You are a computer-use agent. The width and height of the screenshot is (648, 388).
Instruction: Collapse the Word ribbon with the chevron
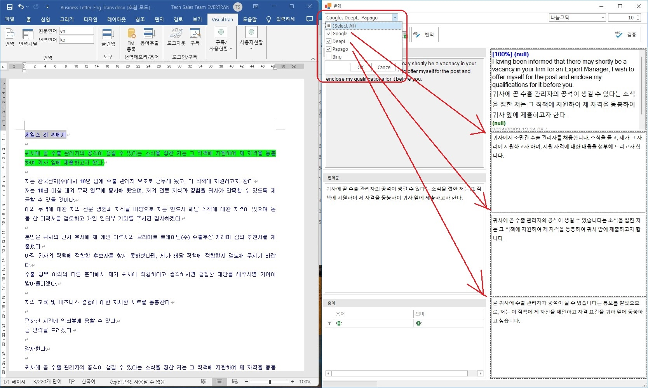[313, 59]
